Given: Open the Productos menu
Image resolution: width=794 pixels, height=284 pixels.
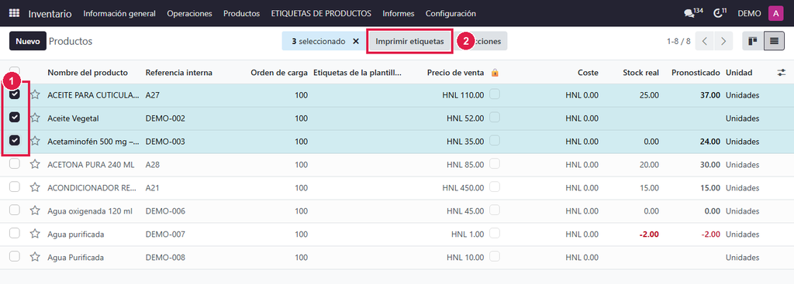Looking at the screenshot, I should click(x=242, y=14).
